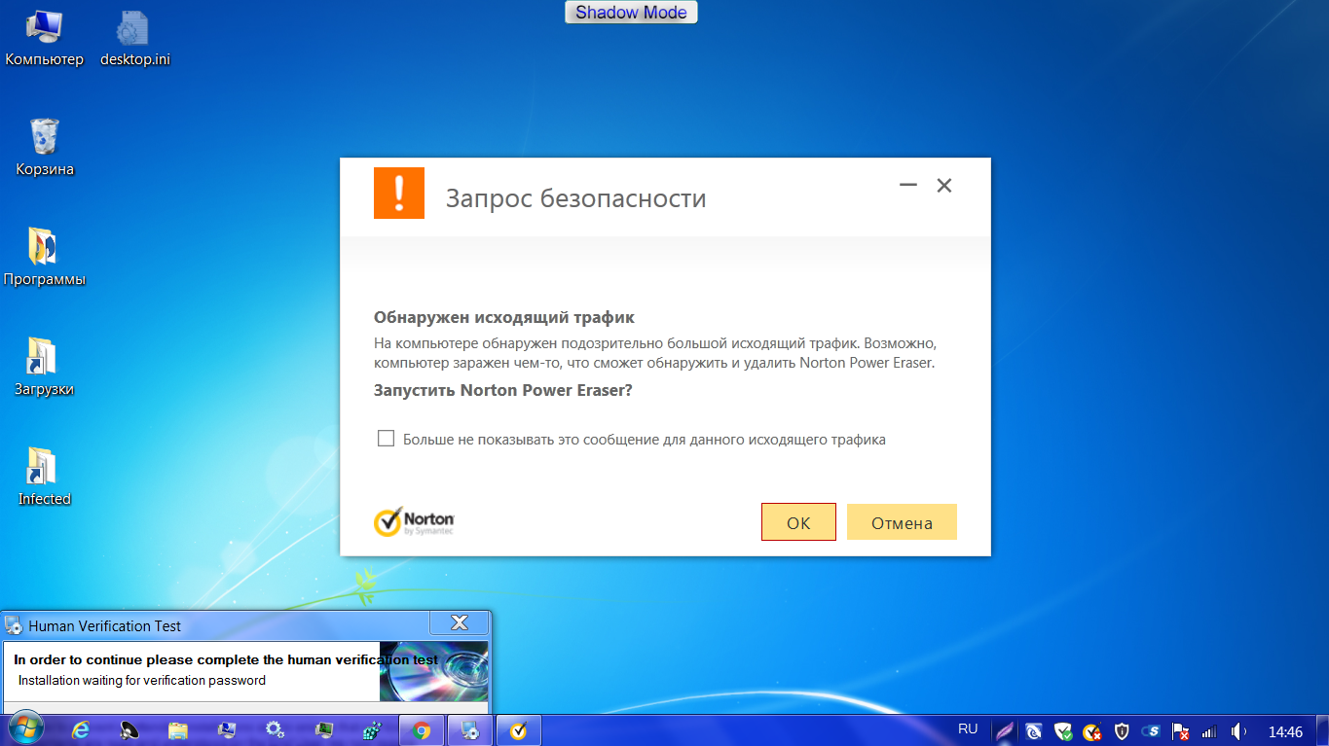Switch to the Norton taskbar button
1329x746 pixels.
point(519,730)
